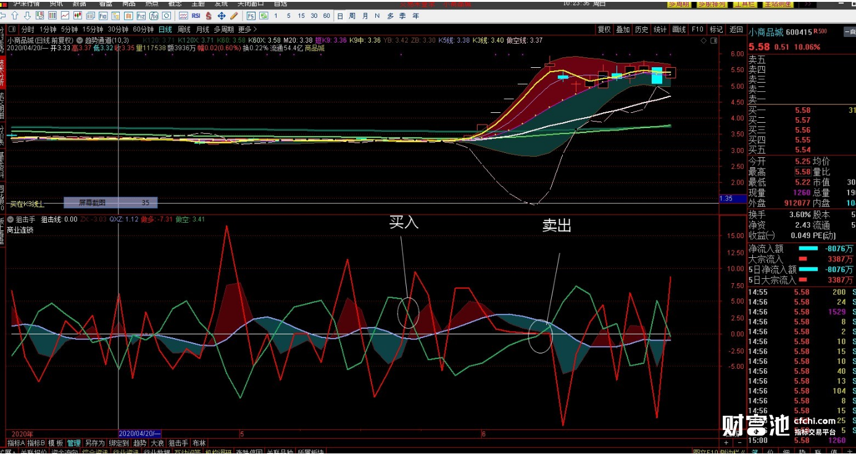856x454 pixels.
Task: Toggle 15-minute period button in toolbar
Action: click(301, 15)
